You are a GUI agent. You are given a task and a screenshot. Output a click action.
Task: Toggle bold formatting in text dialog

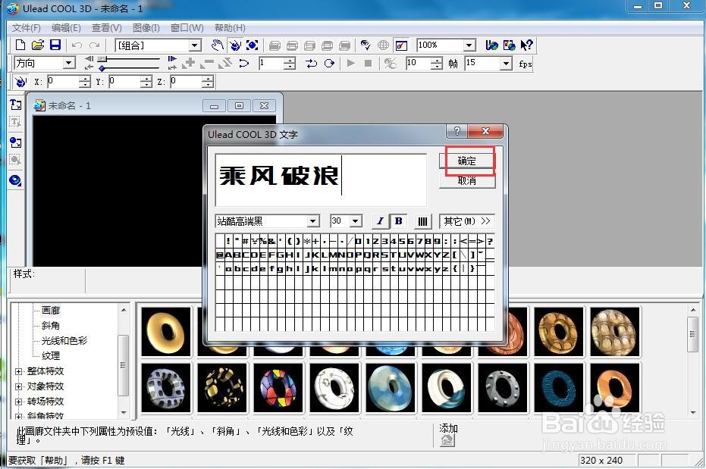coord(398,220)
